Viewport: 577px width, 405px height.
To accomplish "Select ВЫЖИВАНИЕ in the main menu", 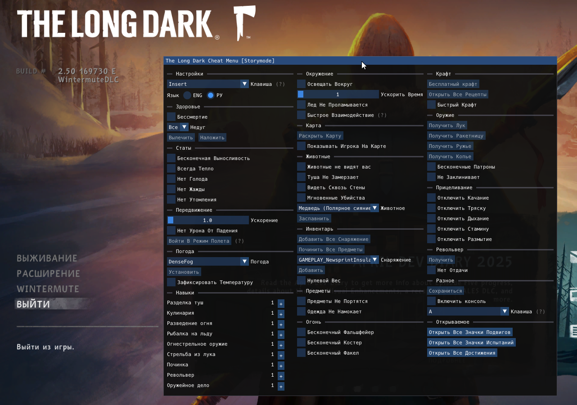I will click(46, 258).
